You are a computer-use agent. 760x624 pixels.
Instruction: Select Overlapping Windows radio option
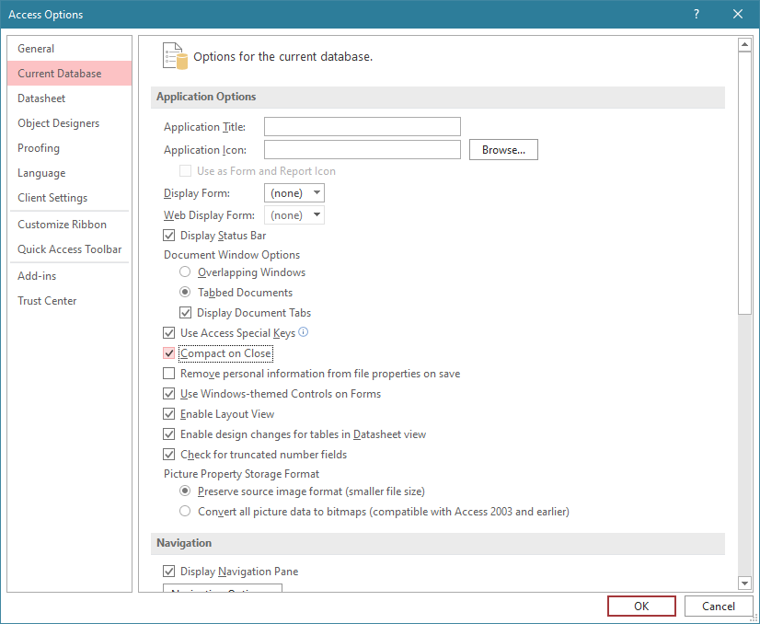pyautogui.click(x=185, y=272)
